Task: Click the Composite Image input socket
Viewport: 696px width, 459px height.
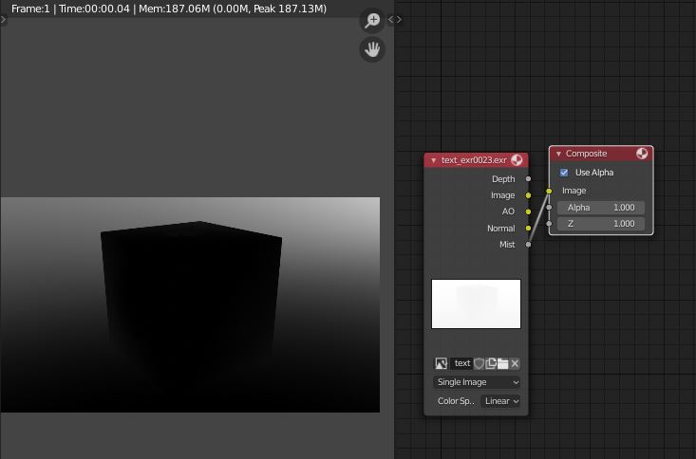Action: point(549,191)
